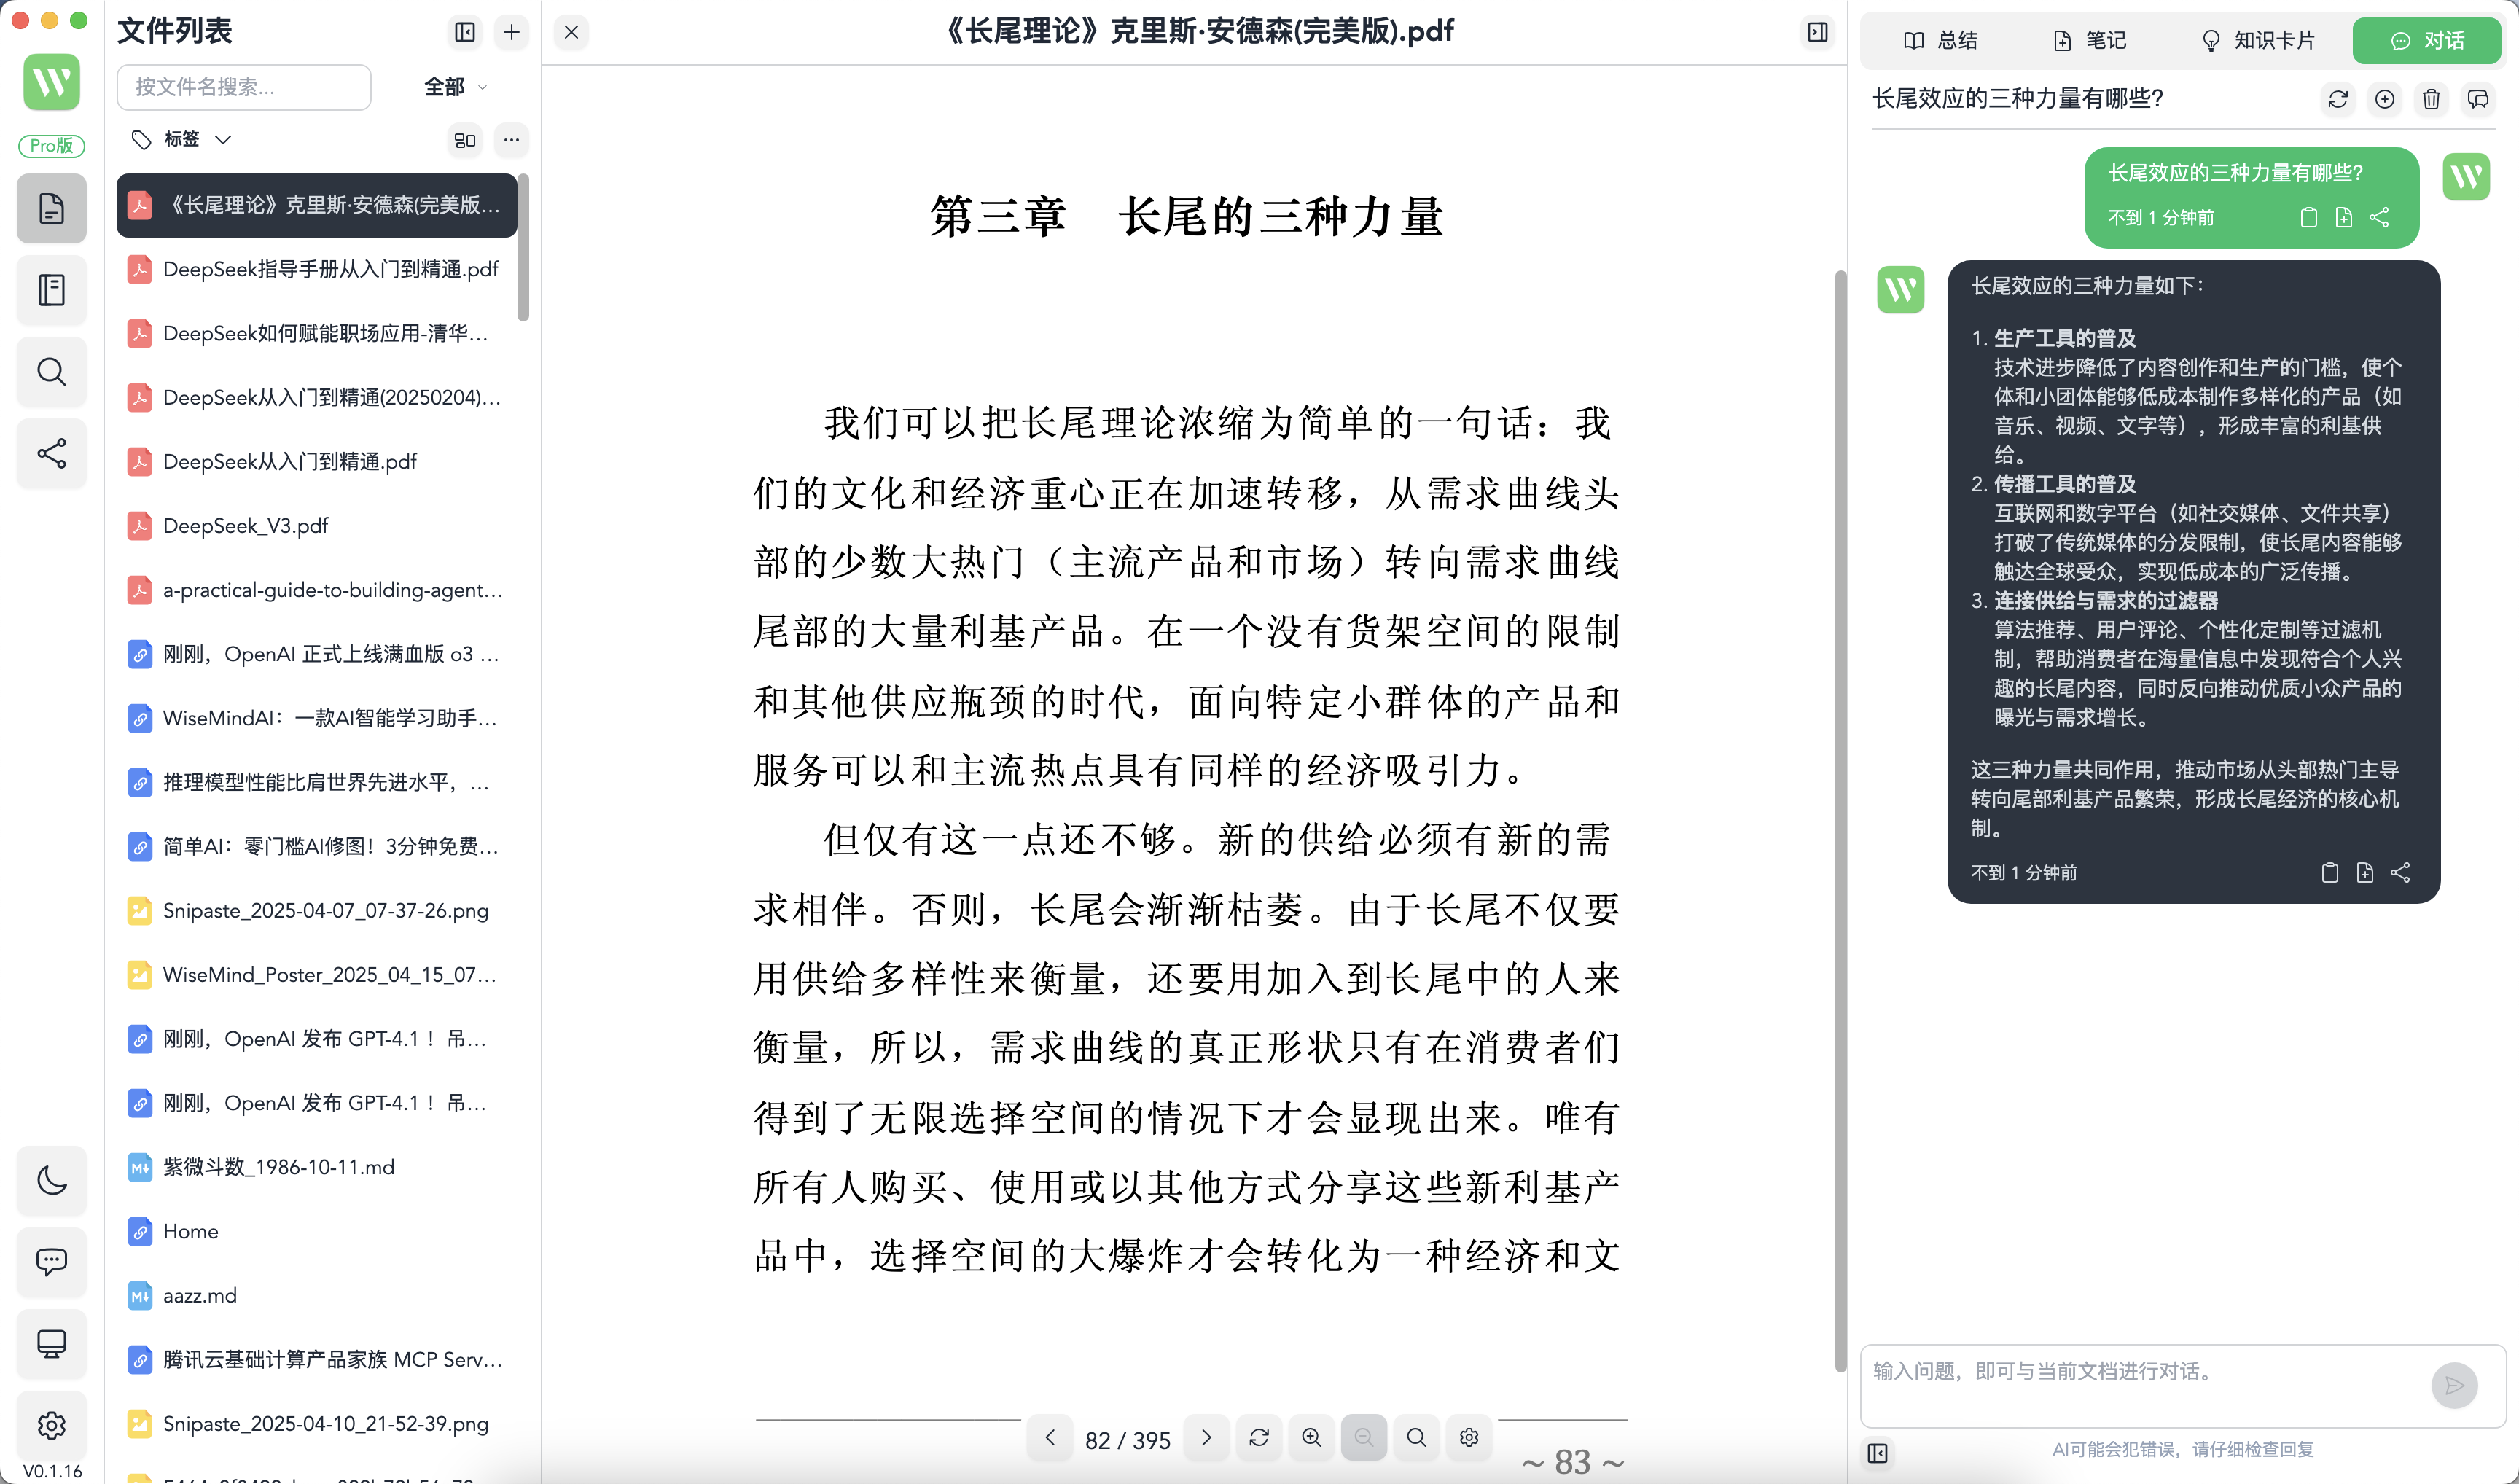
Task: Toggle the right side panel from PDF header
Action: pos(1817,32)
